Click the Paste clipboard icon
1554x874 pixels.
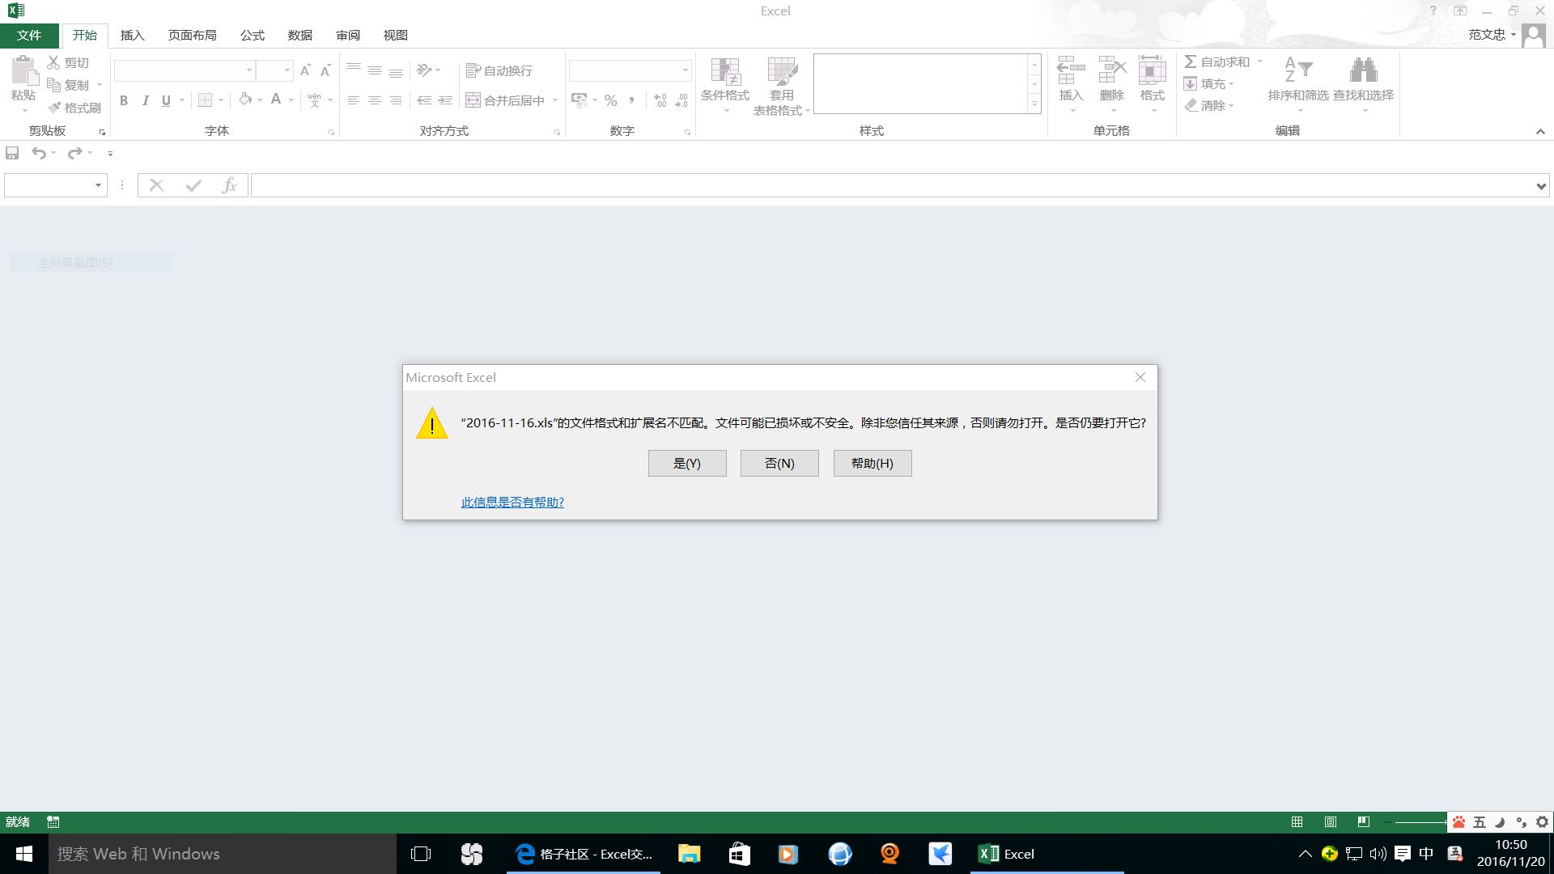[23, 71]
